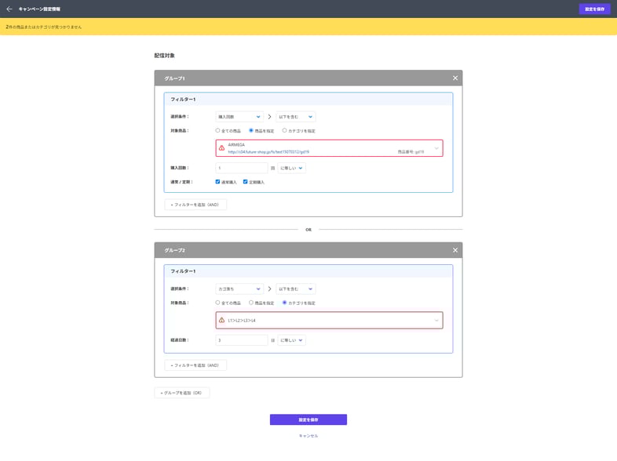Click the purple save button in top header
Viewport: 617px width, 461px height.
coord(594,9)
